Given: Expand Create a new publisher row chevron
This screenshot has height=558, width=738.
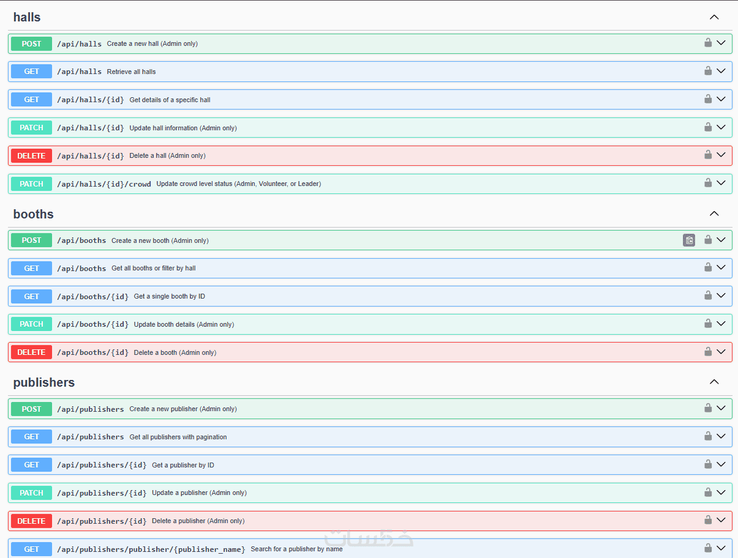Looking at the screenshot, I should click(x=721, y=408).
